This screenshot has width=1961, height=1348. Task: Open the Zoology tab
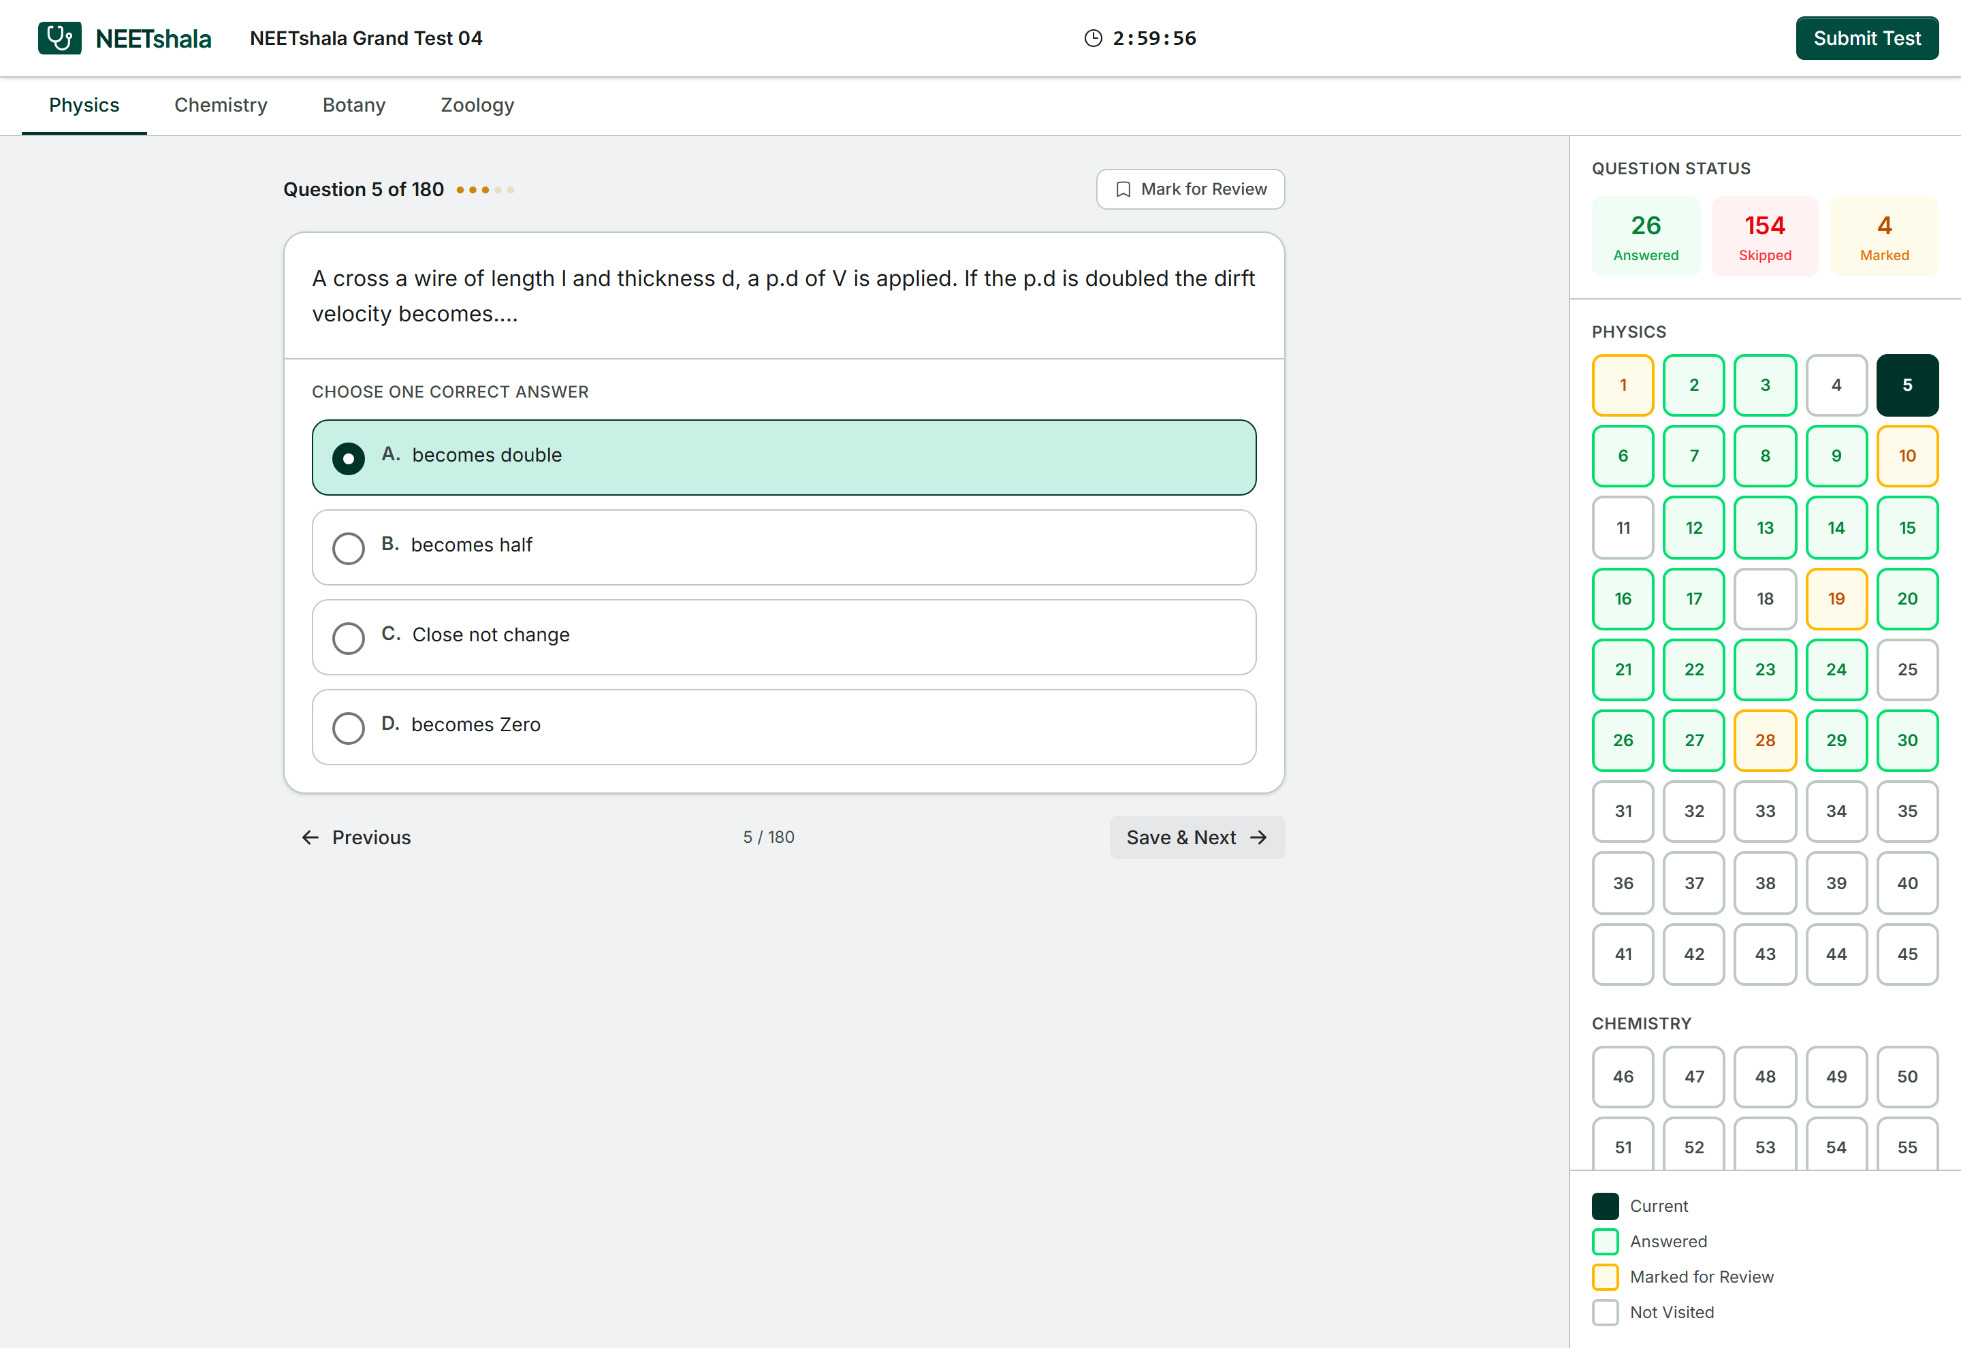(477, 105)
